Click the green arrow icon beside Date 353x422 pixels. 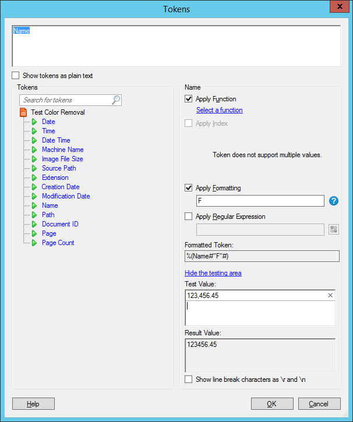point(34,122)
